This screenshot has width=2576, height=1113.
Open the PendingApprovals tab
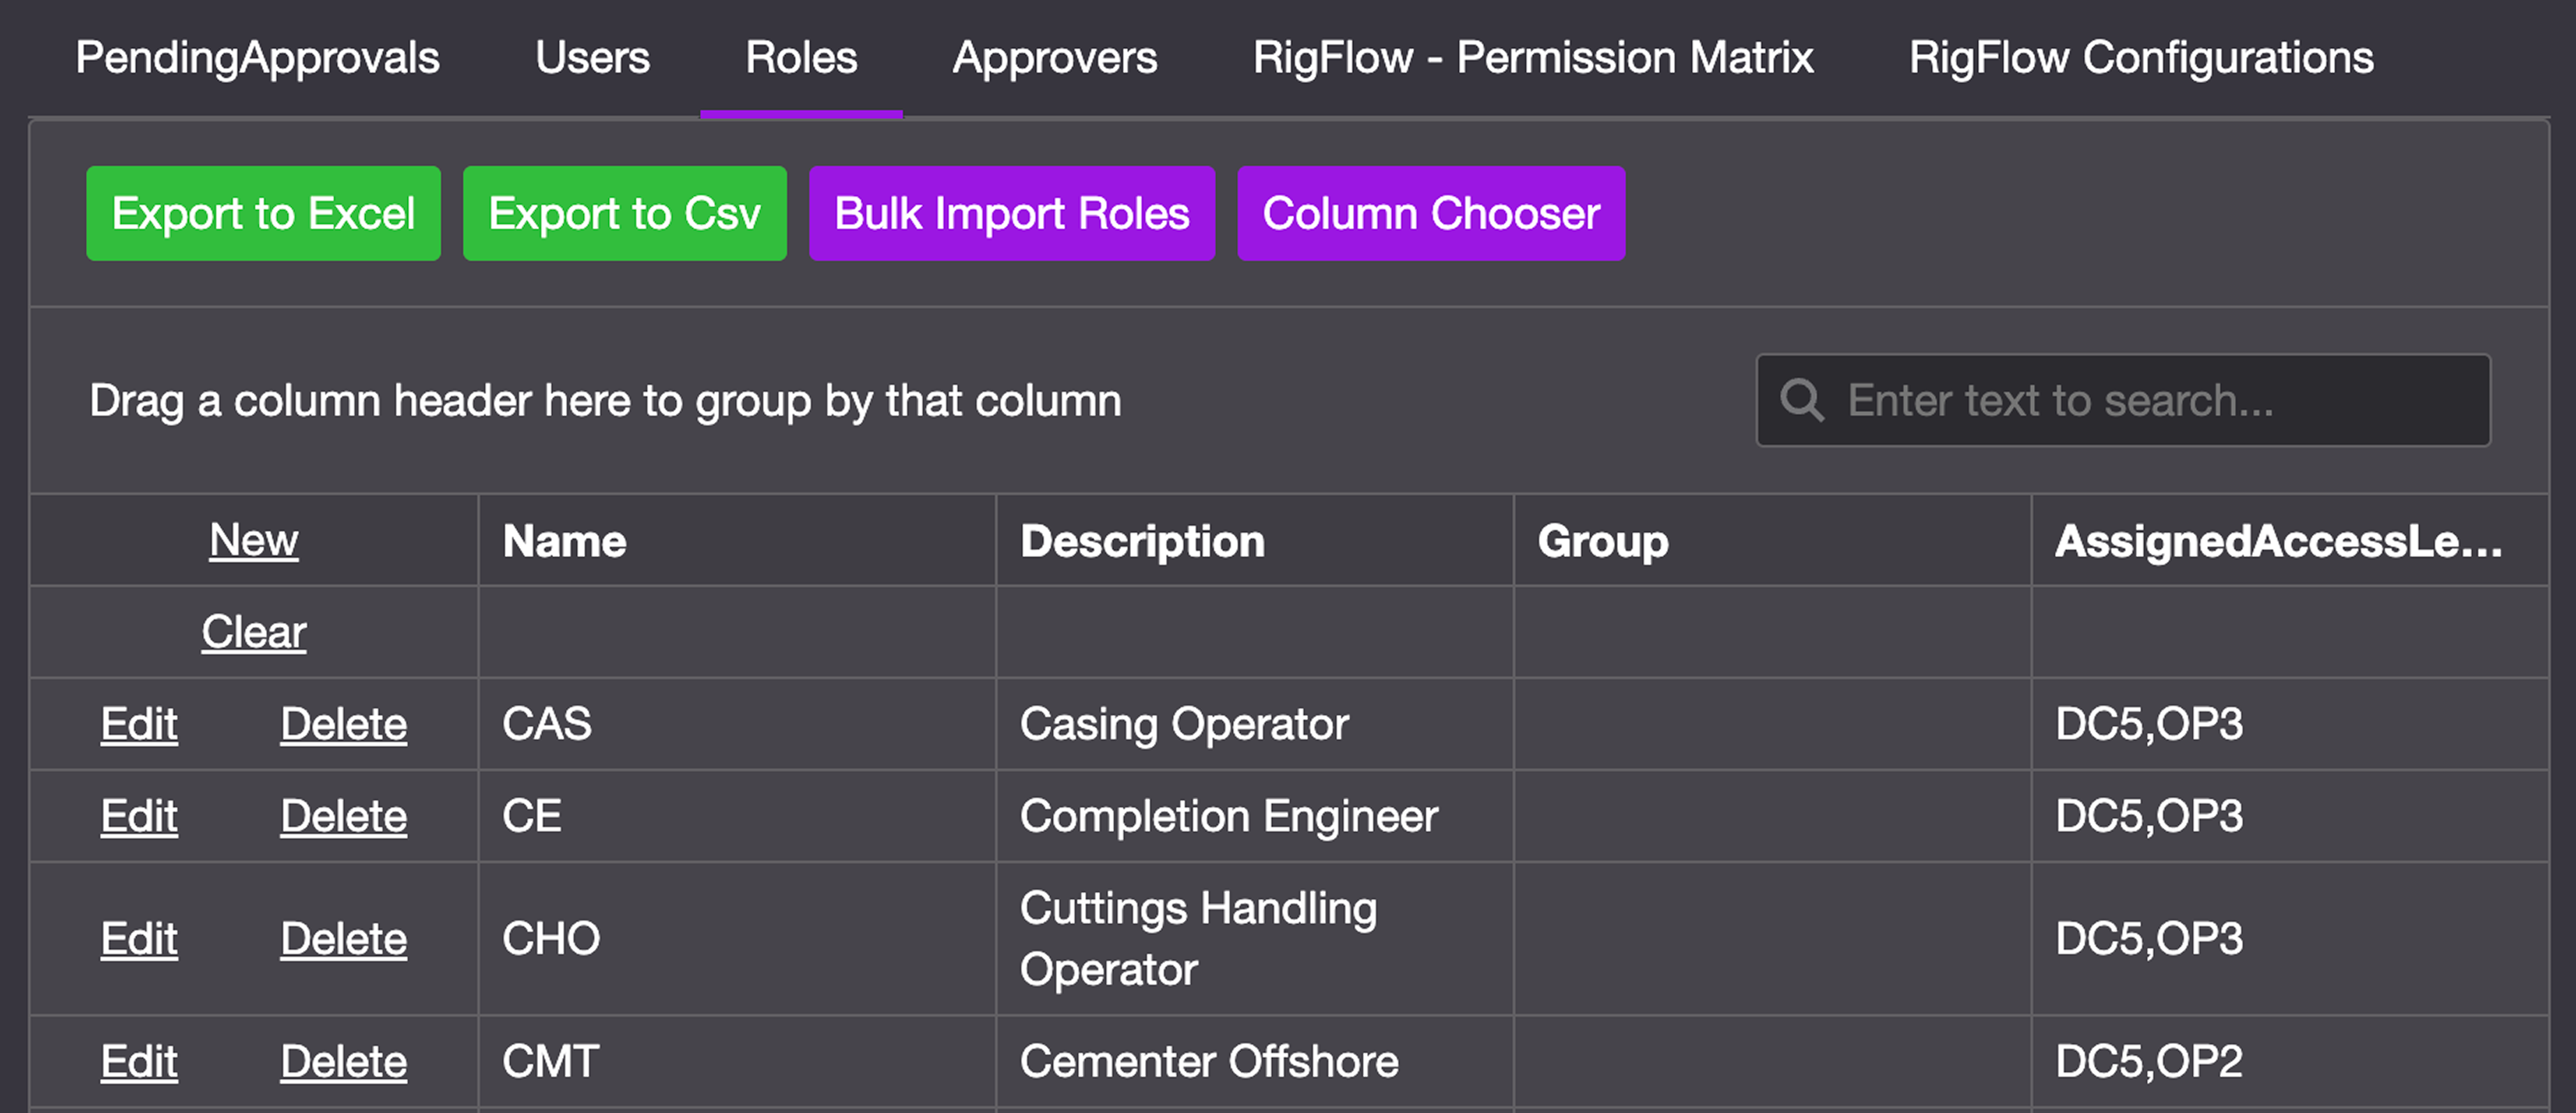(x=257, y=58)
